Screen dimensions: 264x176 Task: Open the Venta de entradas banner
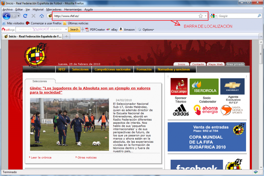click(x=207, y=137)
